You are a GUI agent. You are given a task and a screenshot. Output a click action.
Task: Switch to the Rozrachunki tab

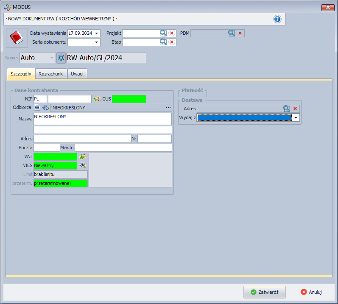coord(51,74)
